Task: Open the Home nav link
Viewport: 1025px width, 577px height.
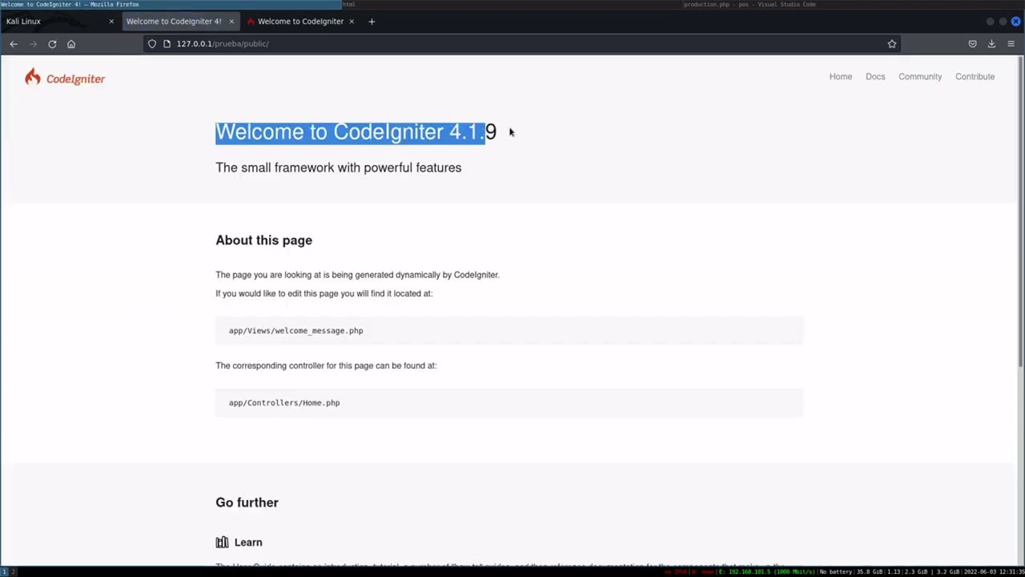Action: pyautogui.click(x=841, y=77)
